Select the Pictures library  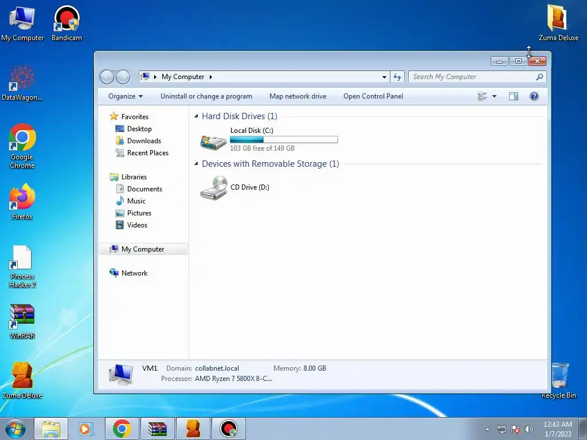(139, 213)
